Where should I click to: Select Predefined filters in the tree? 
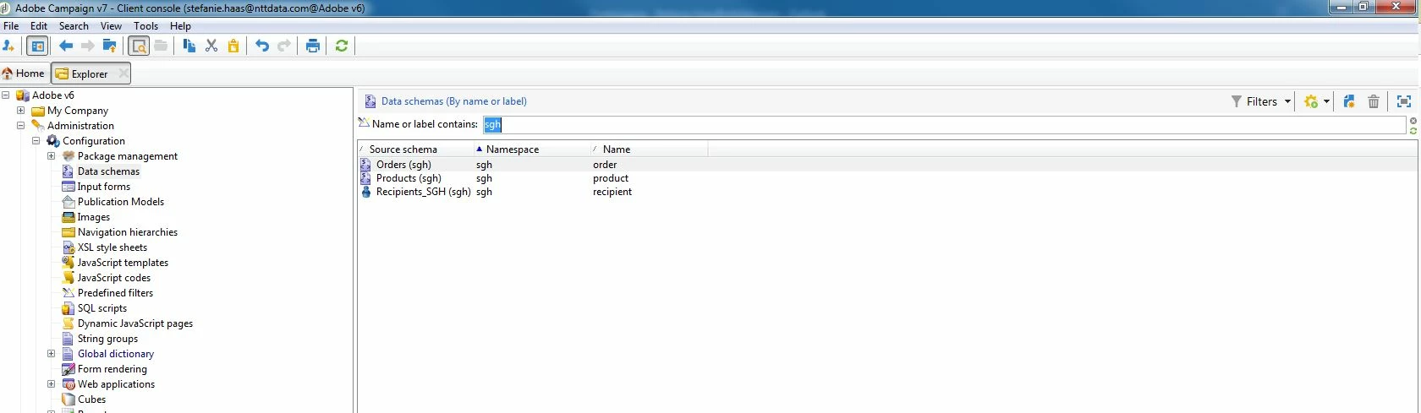click(x=115, y=293)
